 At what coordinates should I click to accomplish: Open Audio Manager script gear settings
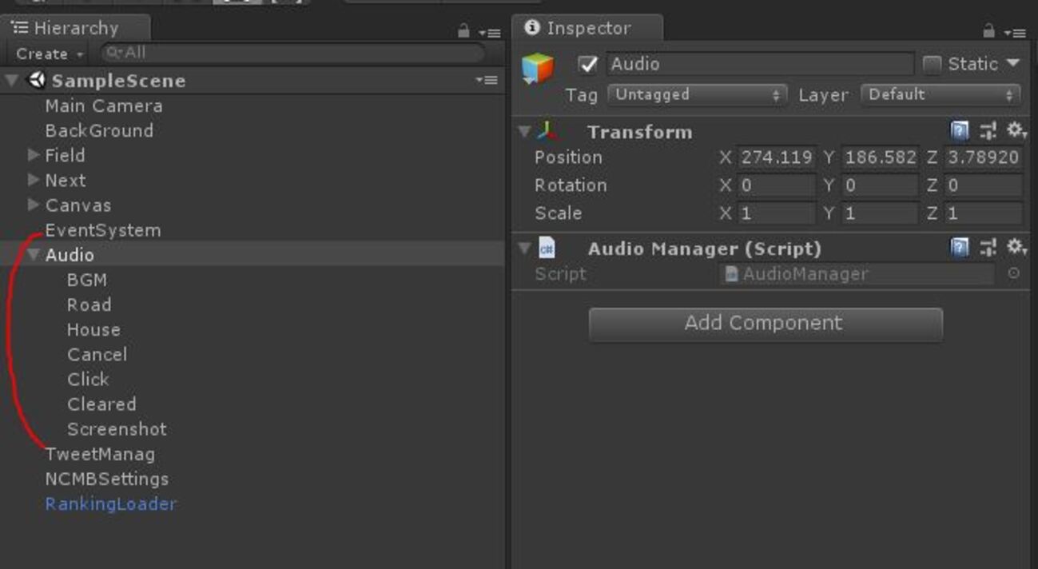pos(1016,247)
